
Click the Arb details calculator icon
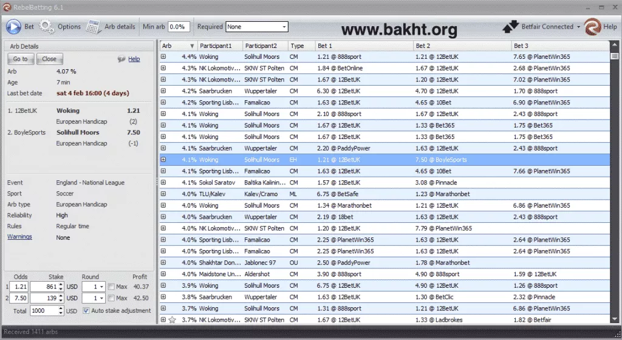click(x=94, y=27)
